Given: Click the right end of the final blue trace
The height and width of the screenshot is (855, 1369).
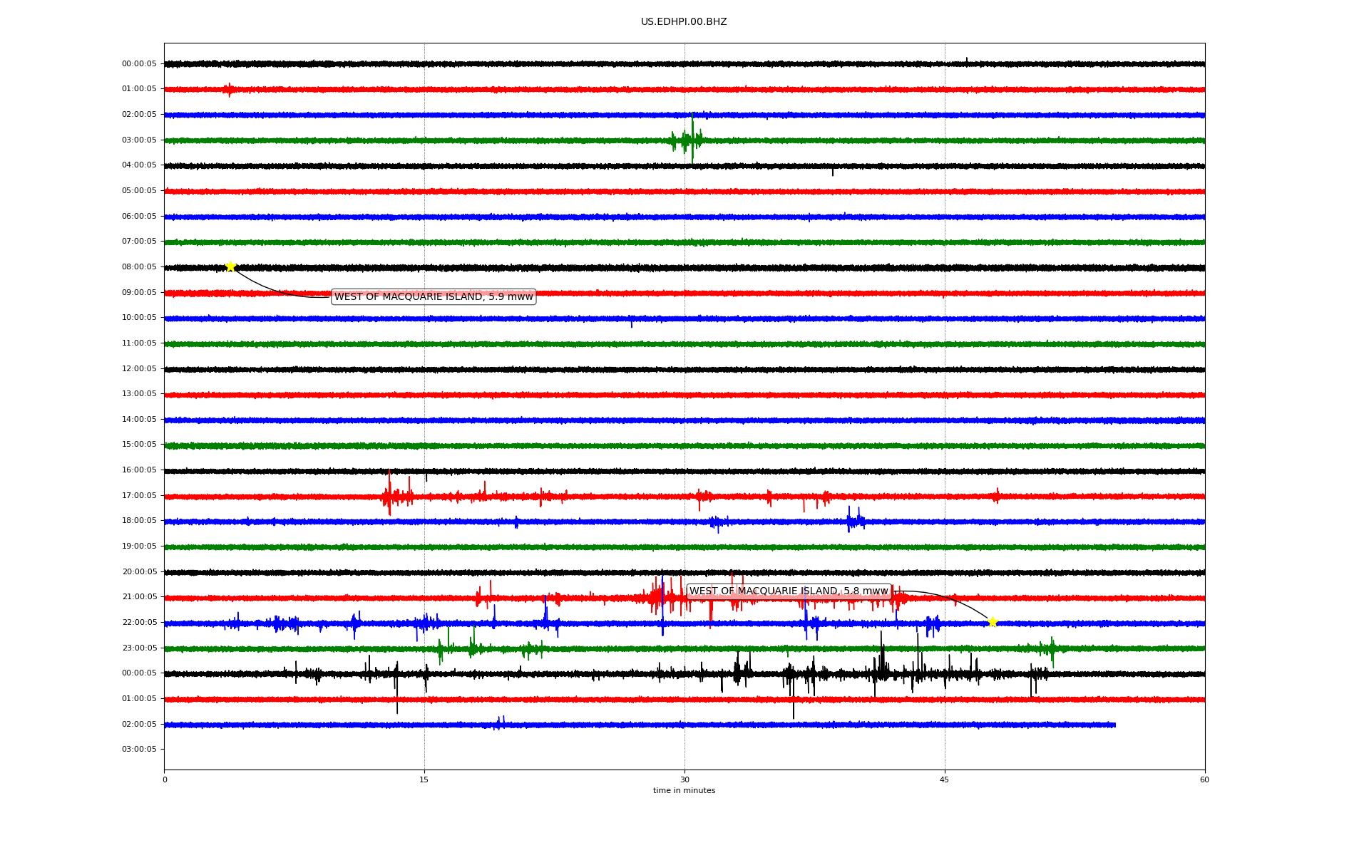Looking at the screenshot, I should point(1114,725).
